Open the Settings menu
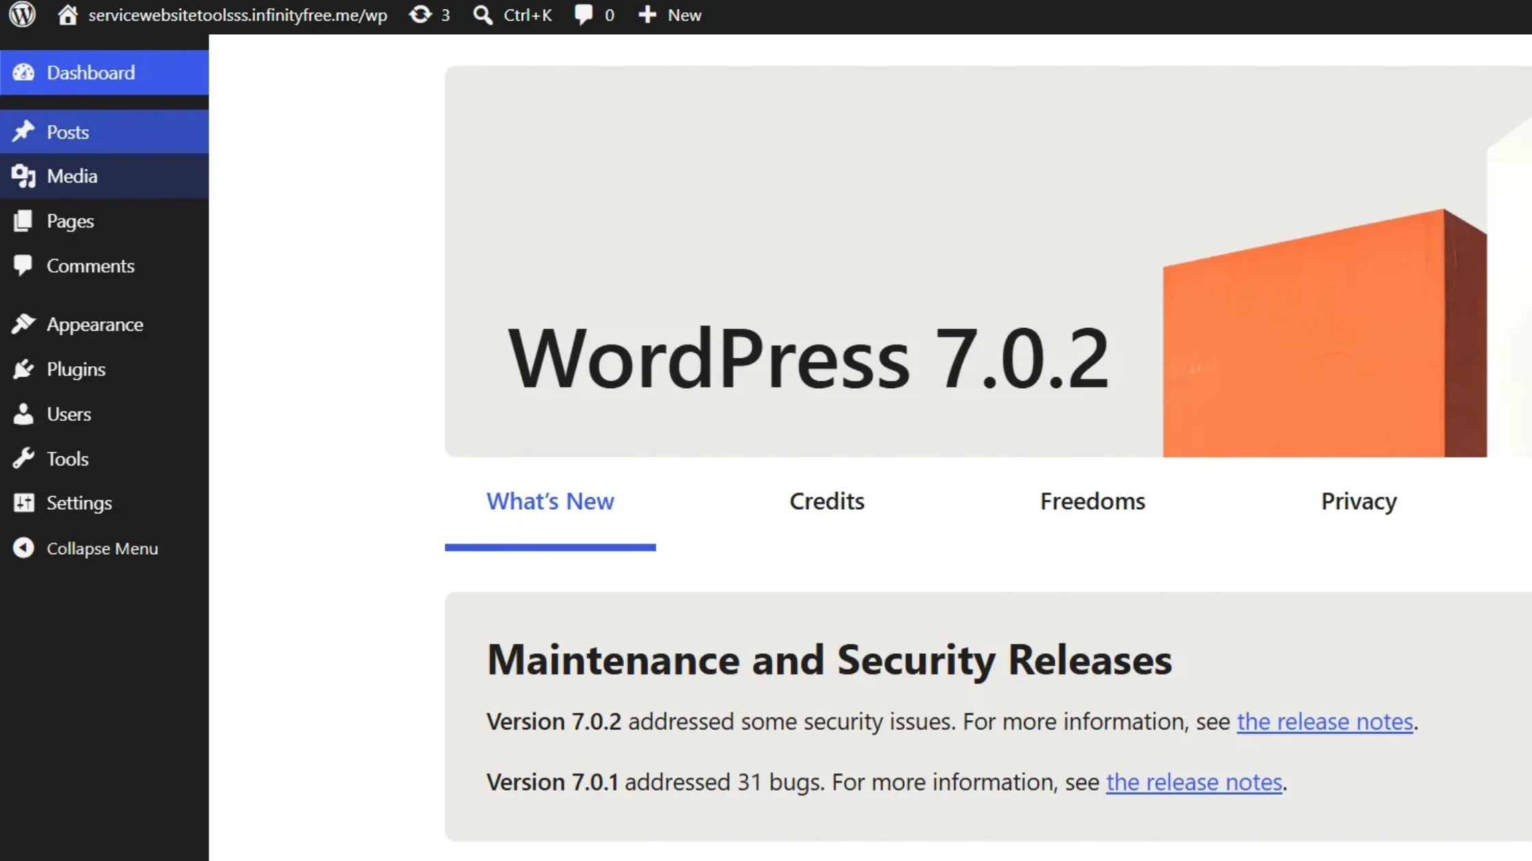The width and height of the screenshot is (1532, 861). tap(104, 503)
